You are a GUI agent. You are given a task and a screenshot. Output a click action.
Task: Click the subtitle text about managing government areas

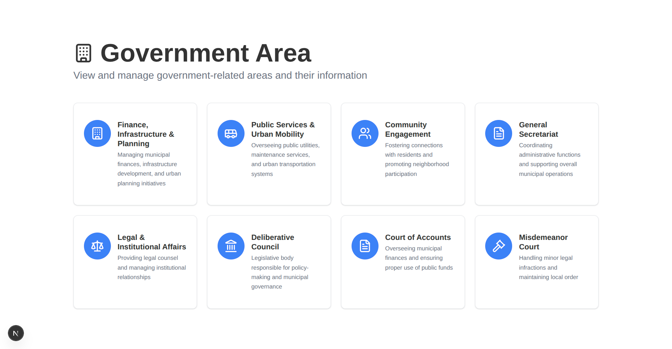pos(220,75)
